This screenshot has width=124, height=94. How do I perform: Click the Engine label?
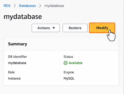(x=69, y=72)
